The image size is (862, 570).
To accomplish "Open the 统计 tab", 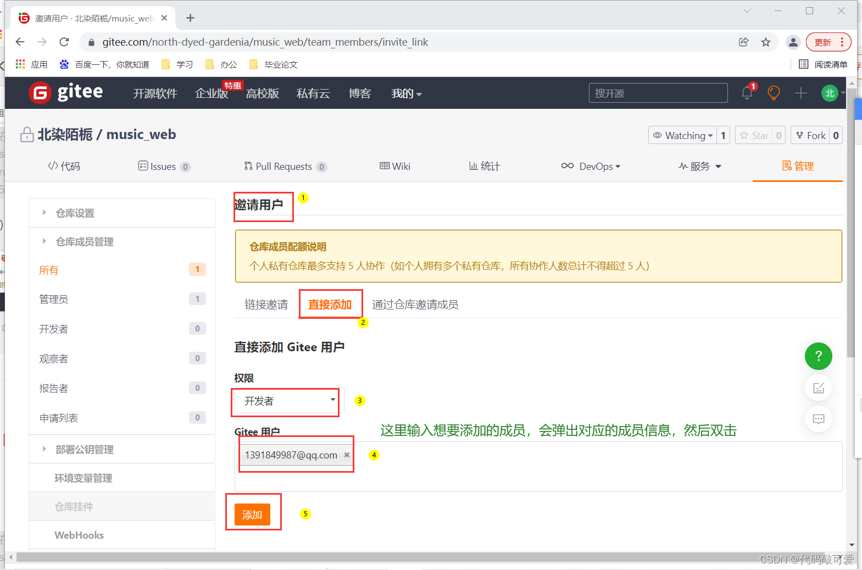I will (484, 166).
